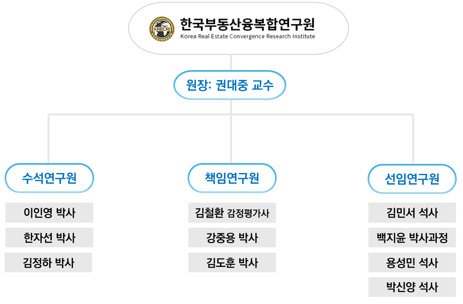Click the 한국부동산융복합연구원 title text
Viewport: 463px width, 304px height.
(248, 24)
